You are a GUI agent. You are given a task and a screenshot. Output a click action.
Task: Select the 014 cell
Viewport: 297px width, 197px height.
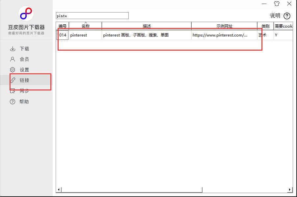[x=63, y=35]
